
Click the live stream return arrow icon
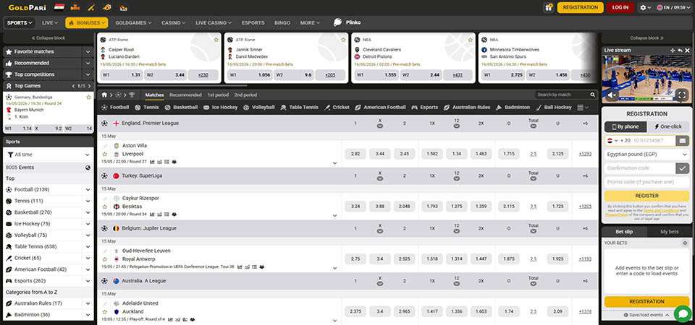(680, 51)
